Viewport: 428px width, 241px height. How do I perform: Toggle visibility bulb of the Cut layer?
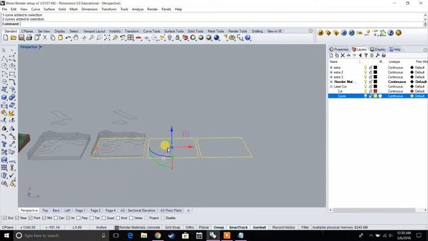point(366,91)
